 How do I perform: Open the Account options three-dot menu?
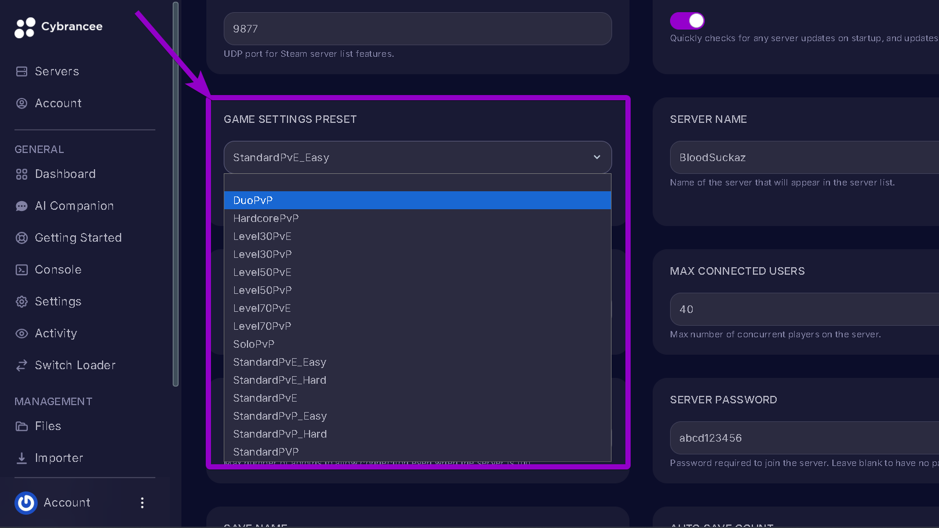pos(142,502)
